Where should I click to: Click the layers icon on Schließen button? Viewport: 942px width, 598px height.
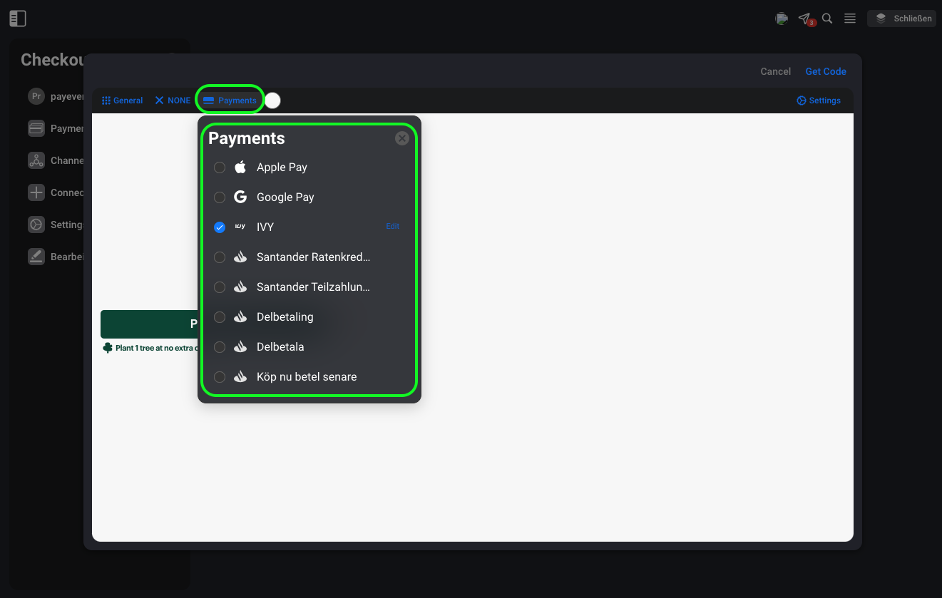point(881,19)
